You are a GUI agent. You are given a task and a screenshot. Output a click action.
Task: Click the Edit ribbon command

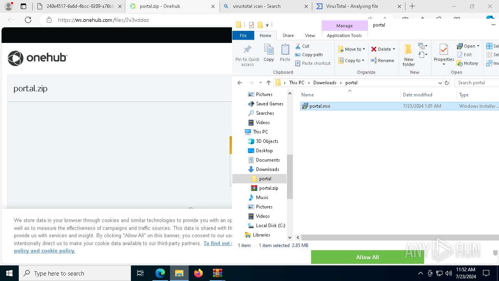(x=464, y=55)
